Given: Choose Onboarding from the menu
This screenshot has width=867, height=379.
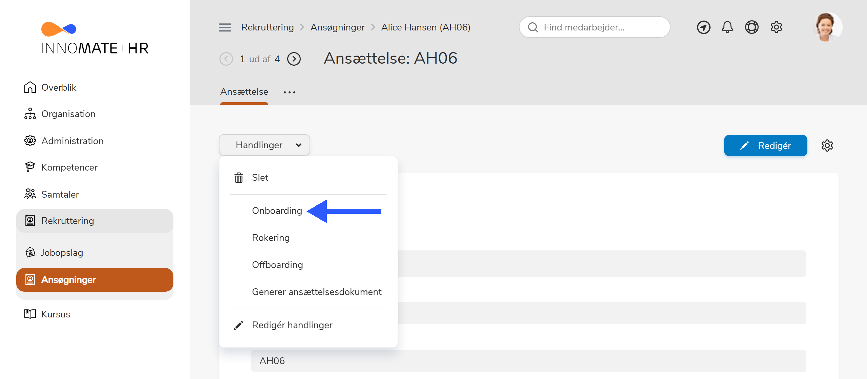Looking at the screenshot, I should (x=277, y=210).
